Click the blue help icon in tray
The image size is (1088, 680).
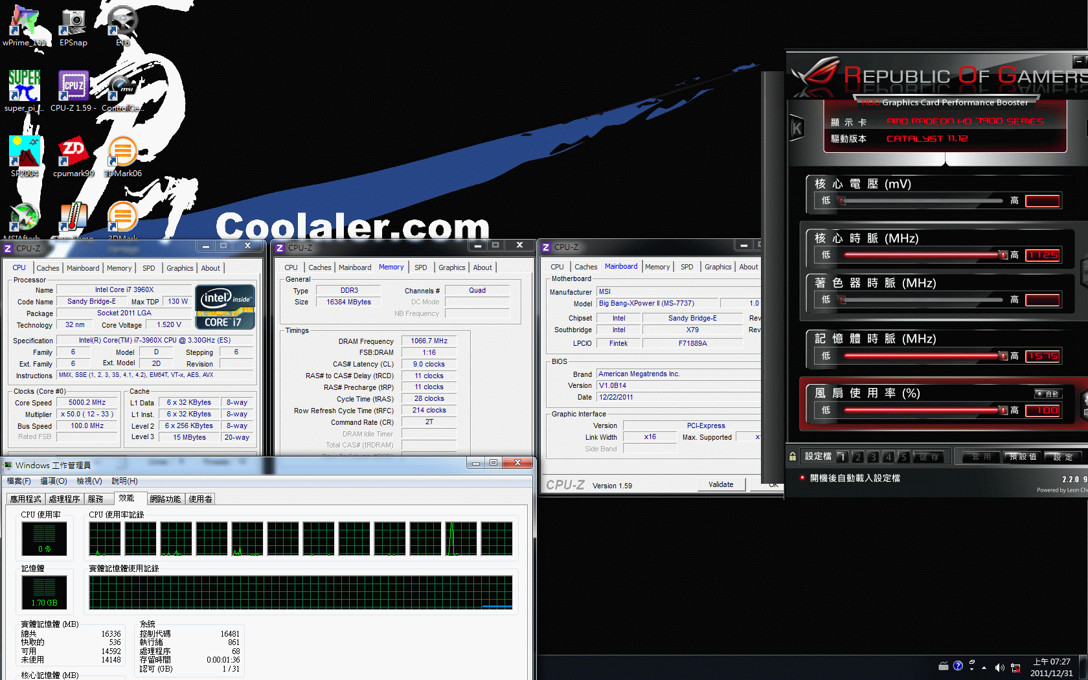pyautogui.click(x=958, y=666)
